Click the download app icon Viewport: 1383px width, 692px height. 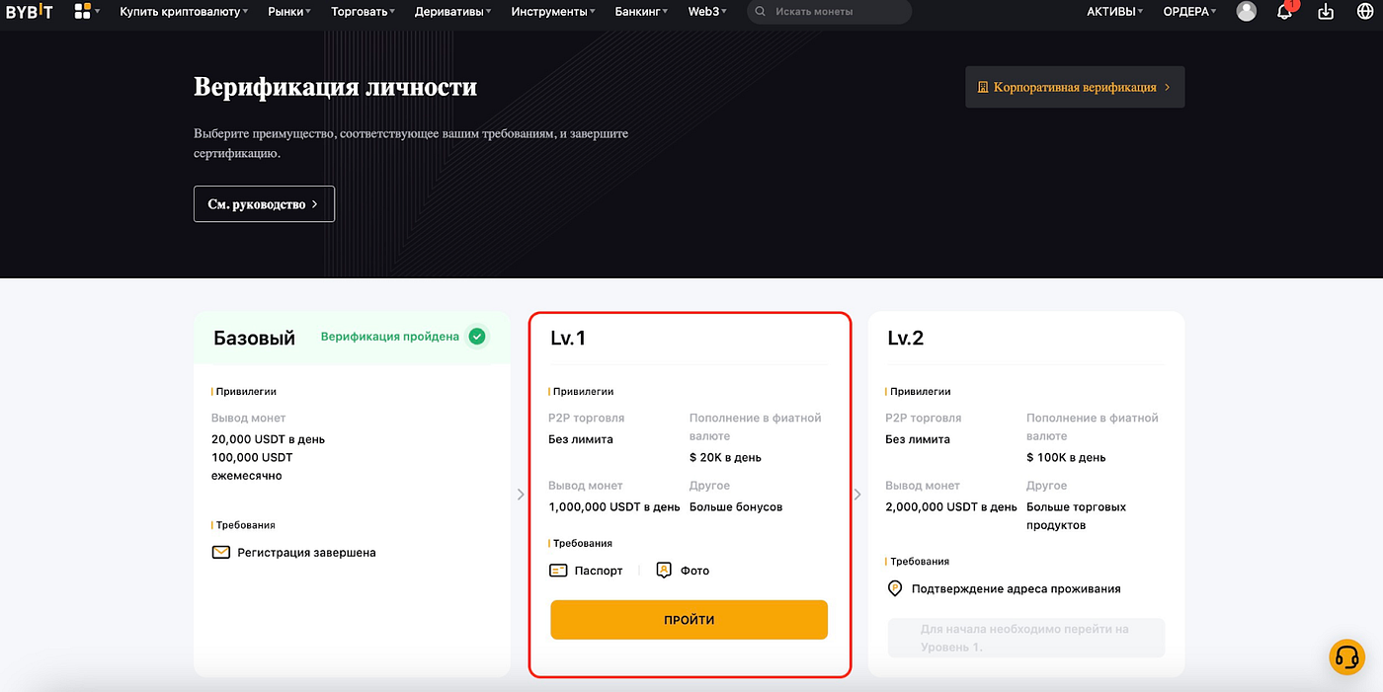1326,12
